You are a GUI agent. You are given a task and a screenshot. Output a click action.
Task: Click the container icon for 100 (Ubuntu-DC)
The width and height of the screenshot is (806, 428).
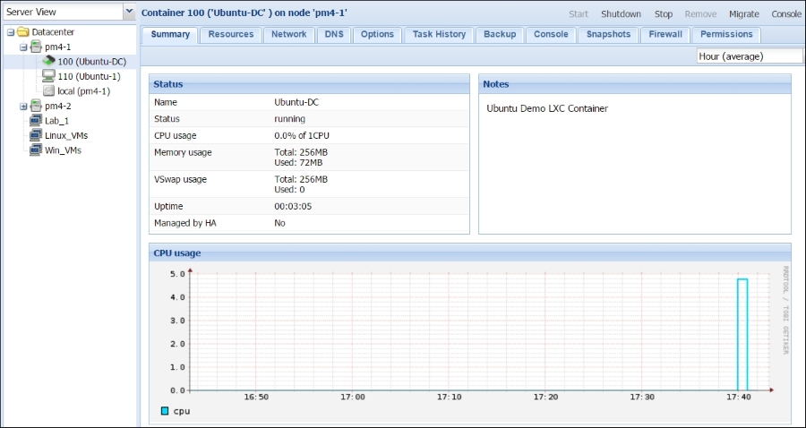click(x=49, y=62)
